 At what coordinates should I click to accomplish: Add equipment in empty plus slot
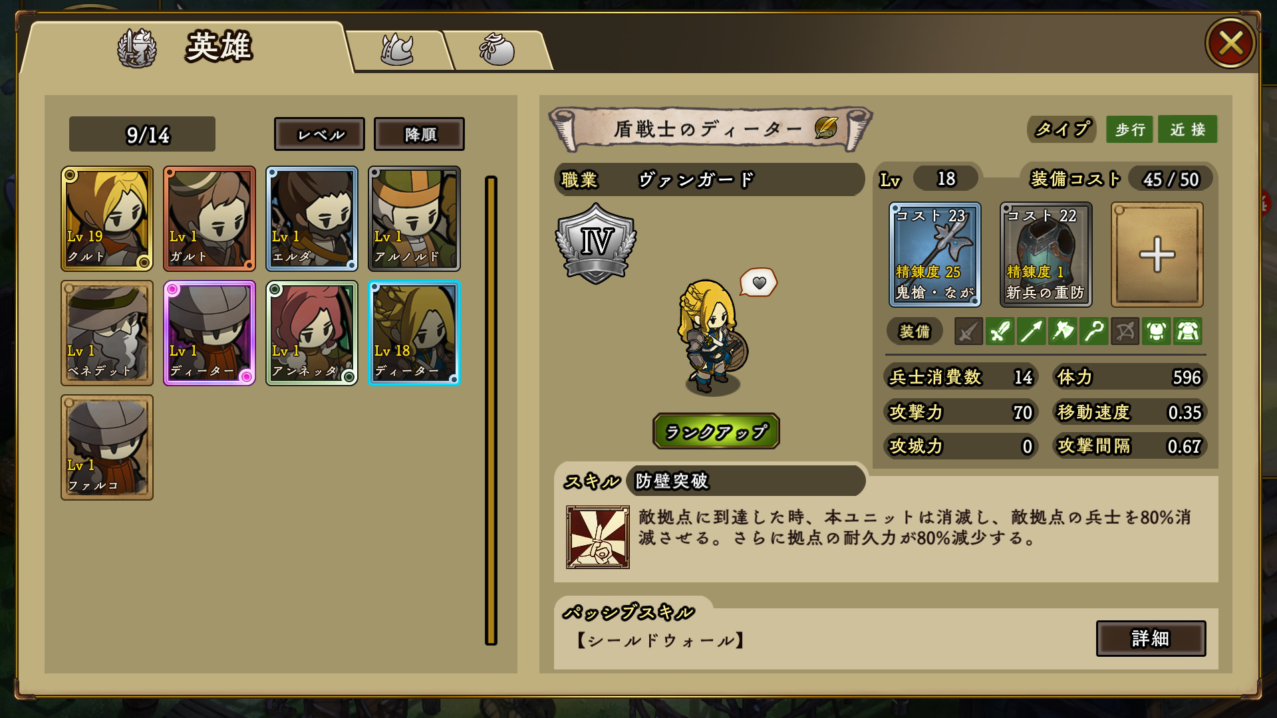(1157, 255)
